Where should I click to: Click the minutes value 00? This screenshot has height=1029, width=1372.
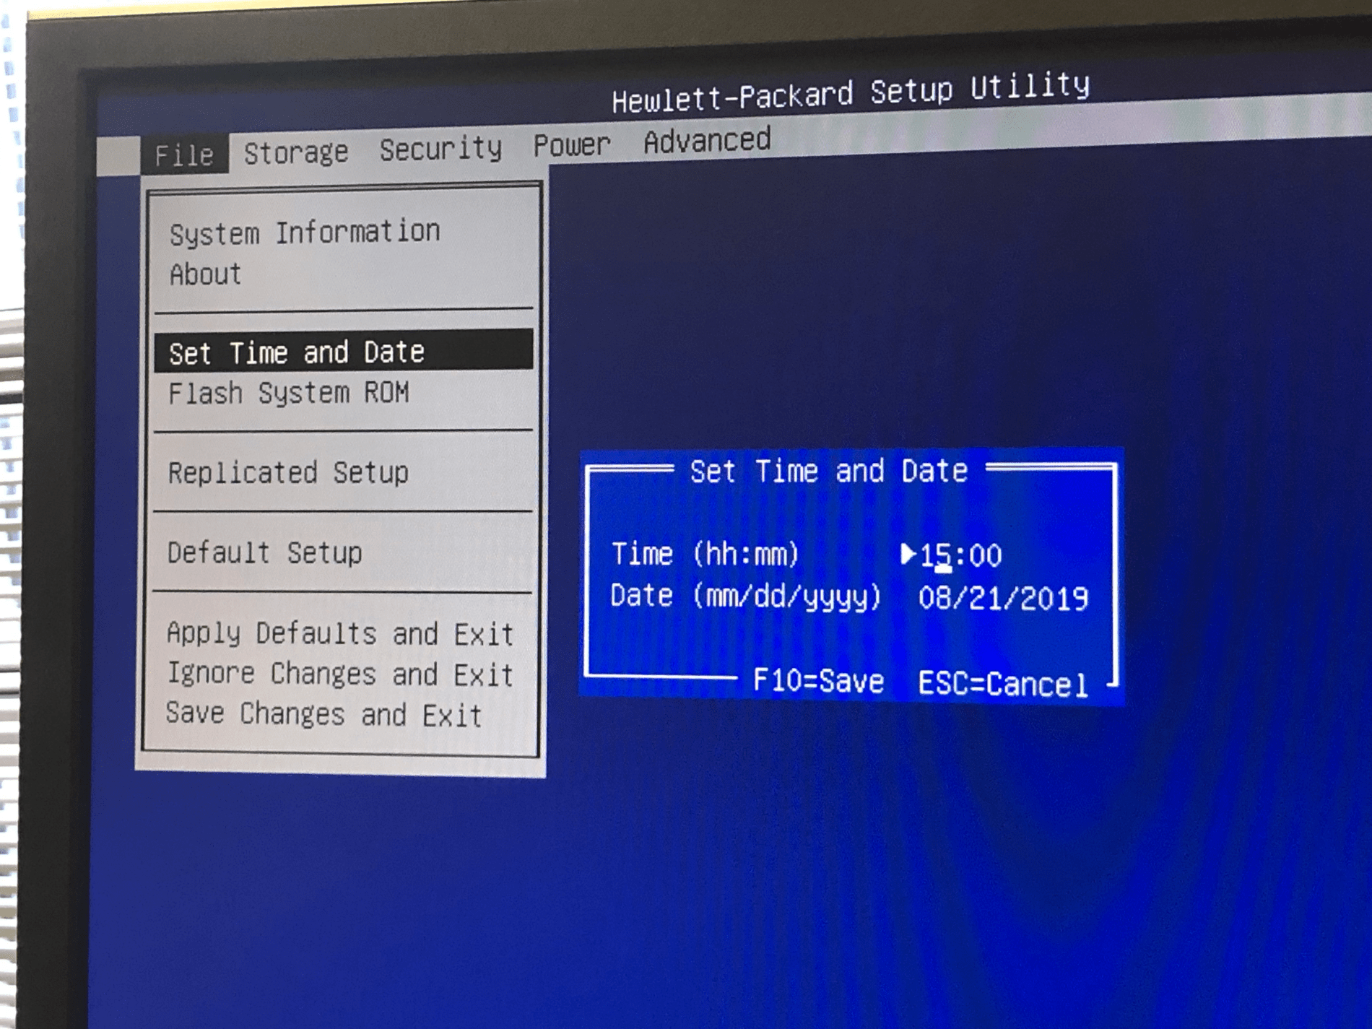pos(985,556)
